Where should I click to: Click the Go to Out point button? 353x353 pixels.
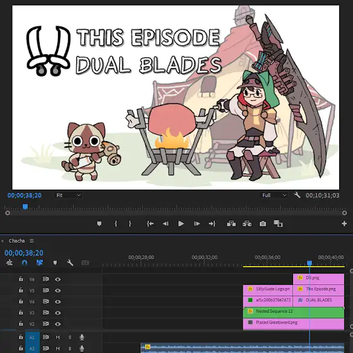pyautogui.click(x=212, y=224)
